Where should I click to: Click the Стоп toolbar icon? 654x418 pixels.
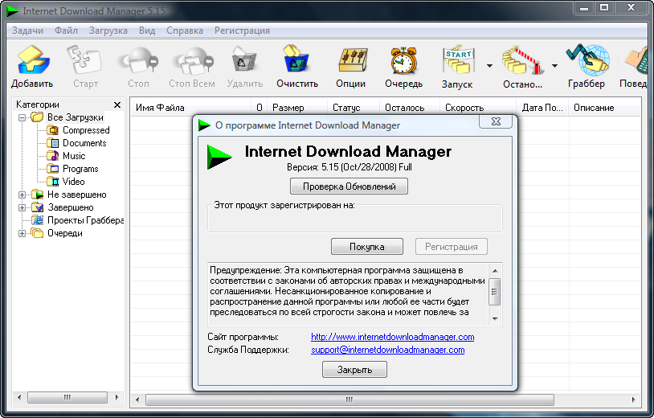coord(138,61)
